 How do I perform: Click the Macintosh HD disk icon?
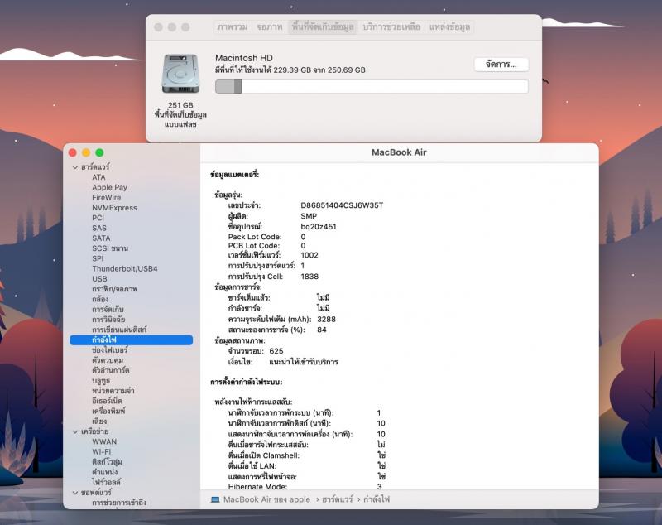[180, 74]
